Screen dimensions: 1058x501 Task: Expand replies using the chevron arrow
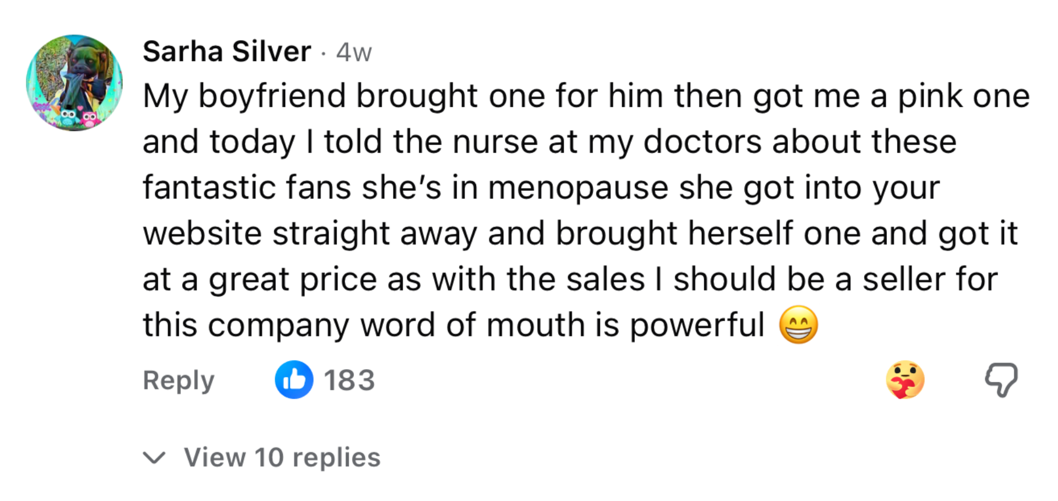point(154,458)
